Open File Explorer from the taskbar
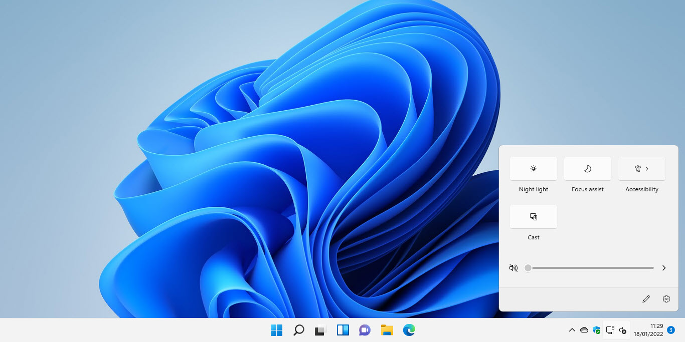 (387, 330)
